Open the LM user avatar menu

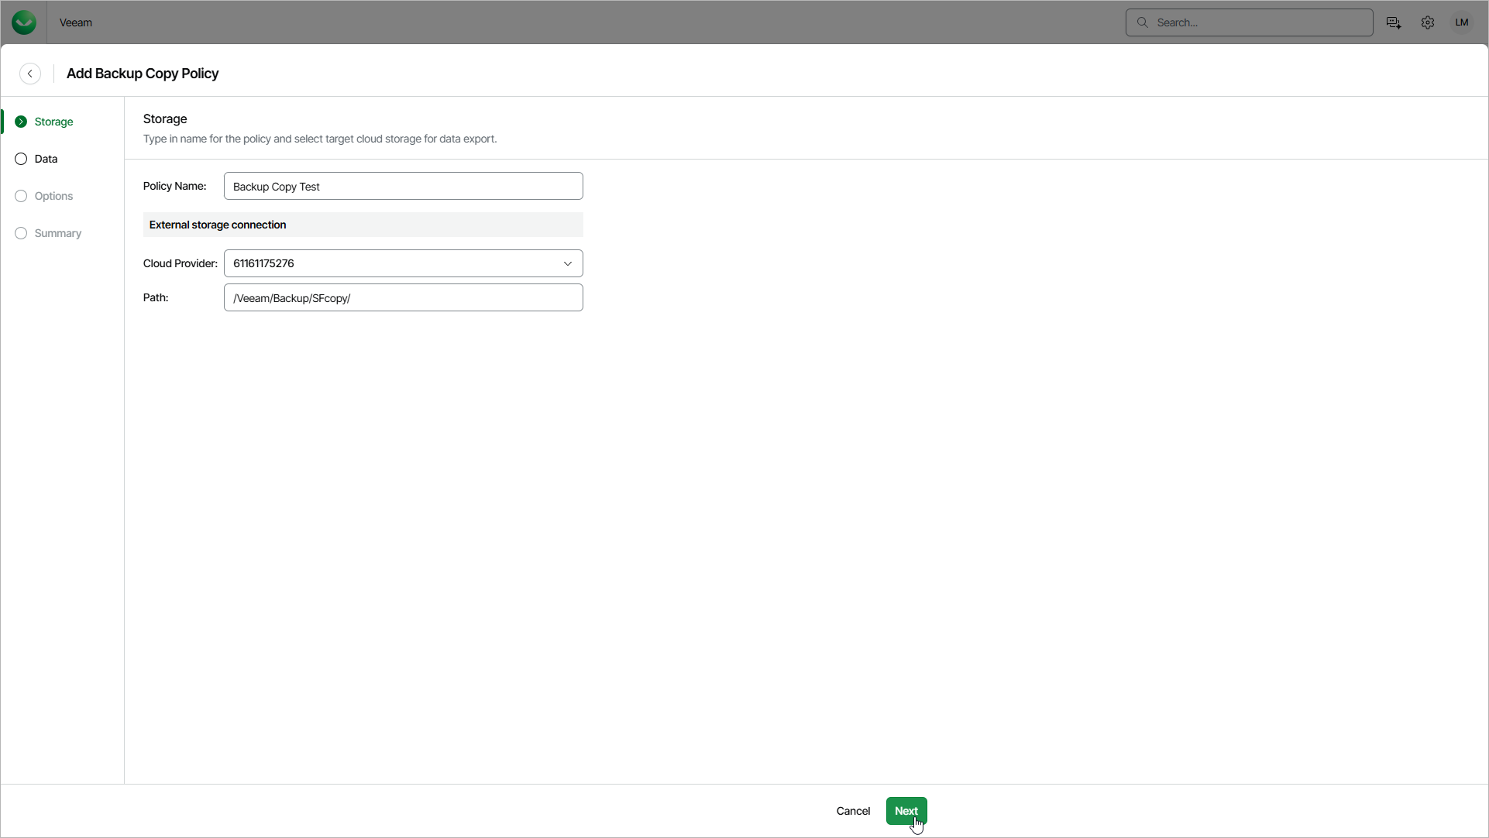tap(1462, 22)
